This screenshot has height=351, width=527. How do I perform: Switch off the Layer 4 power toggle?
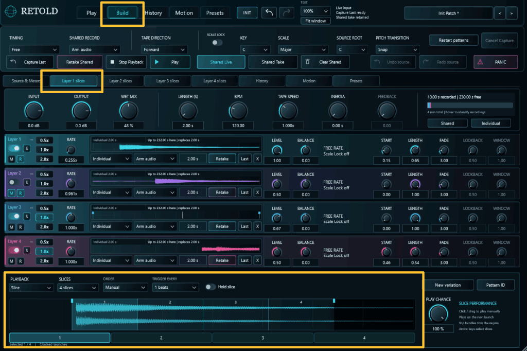click(14, 250)
